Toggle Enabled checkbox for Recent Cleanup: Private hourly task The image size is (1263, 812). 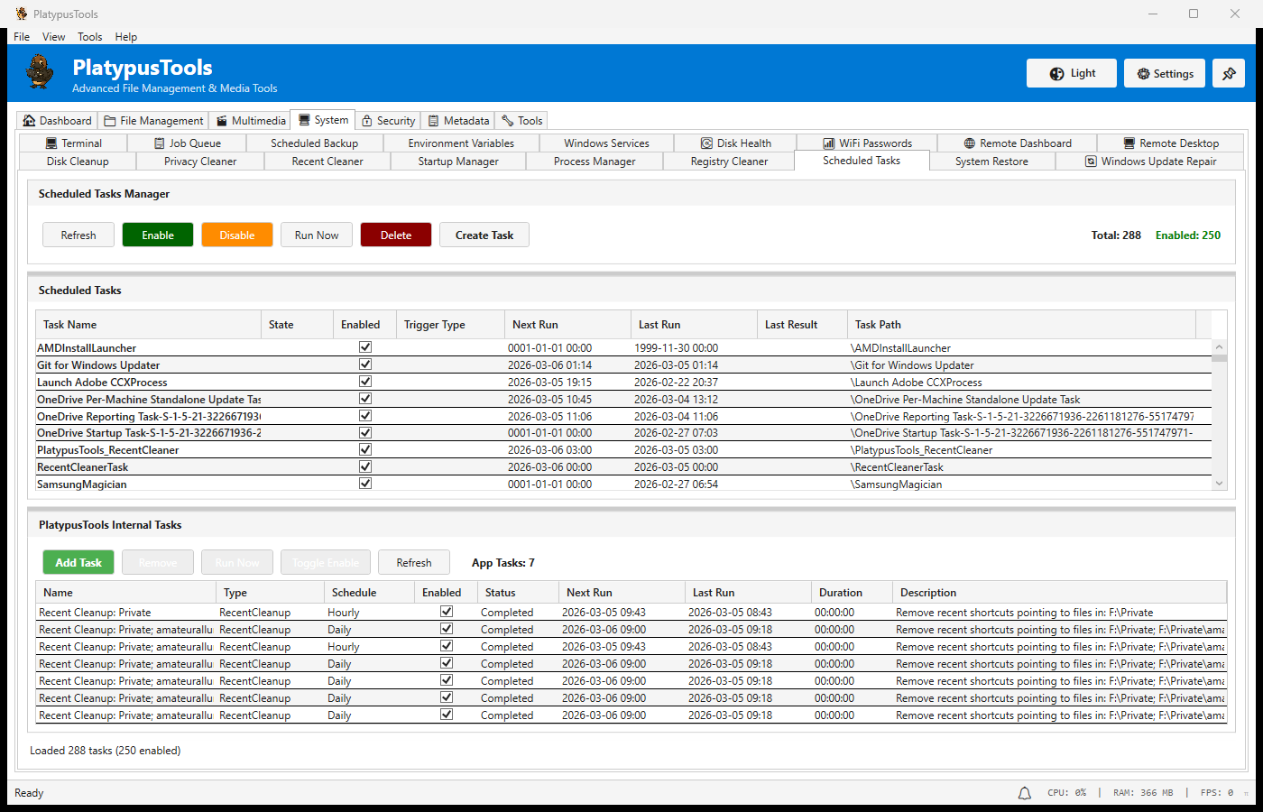coord(447,612)
